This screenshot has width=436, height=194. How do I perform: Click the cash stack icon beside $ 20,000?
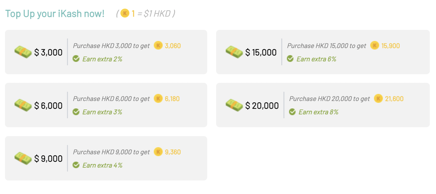point(234,105)
